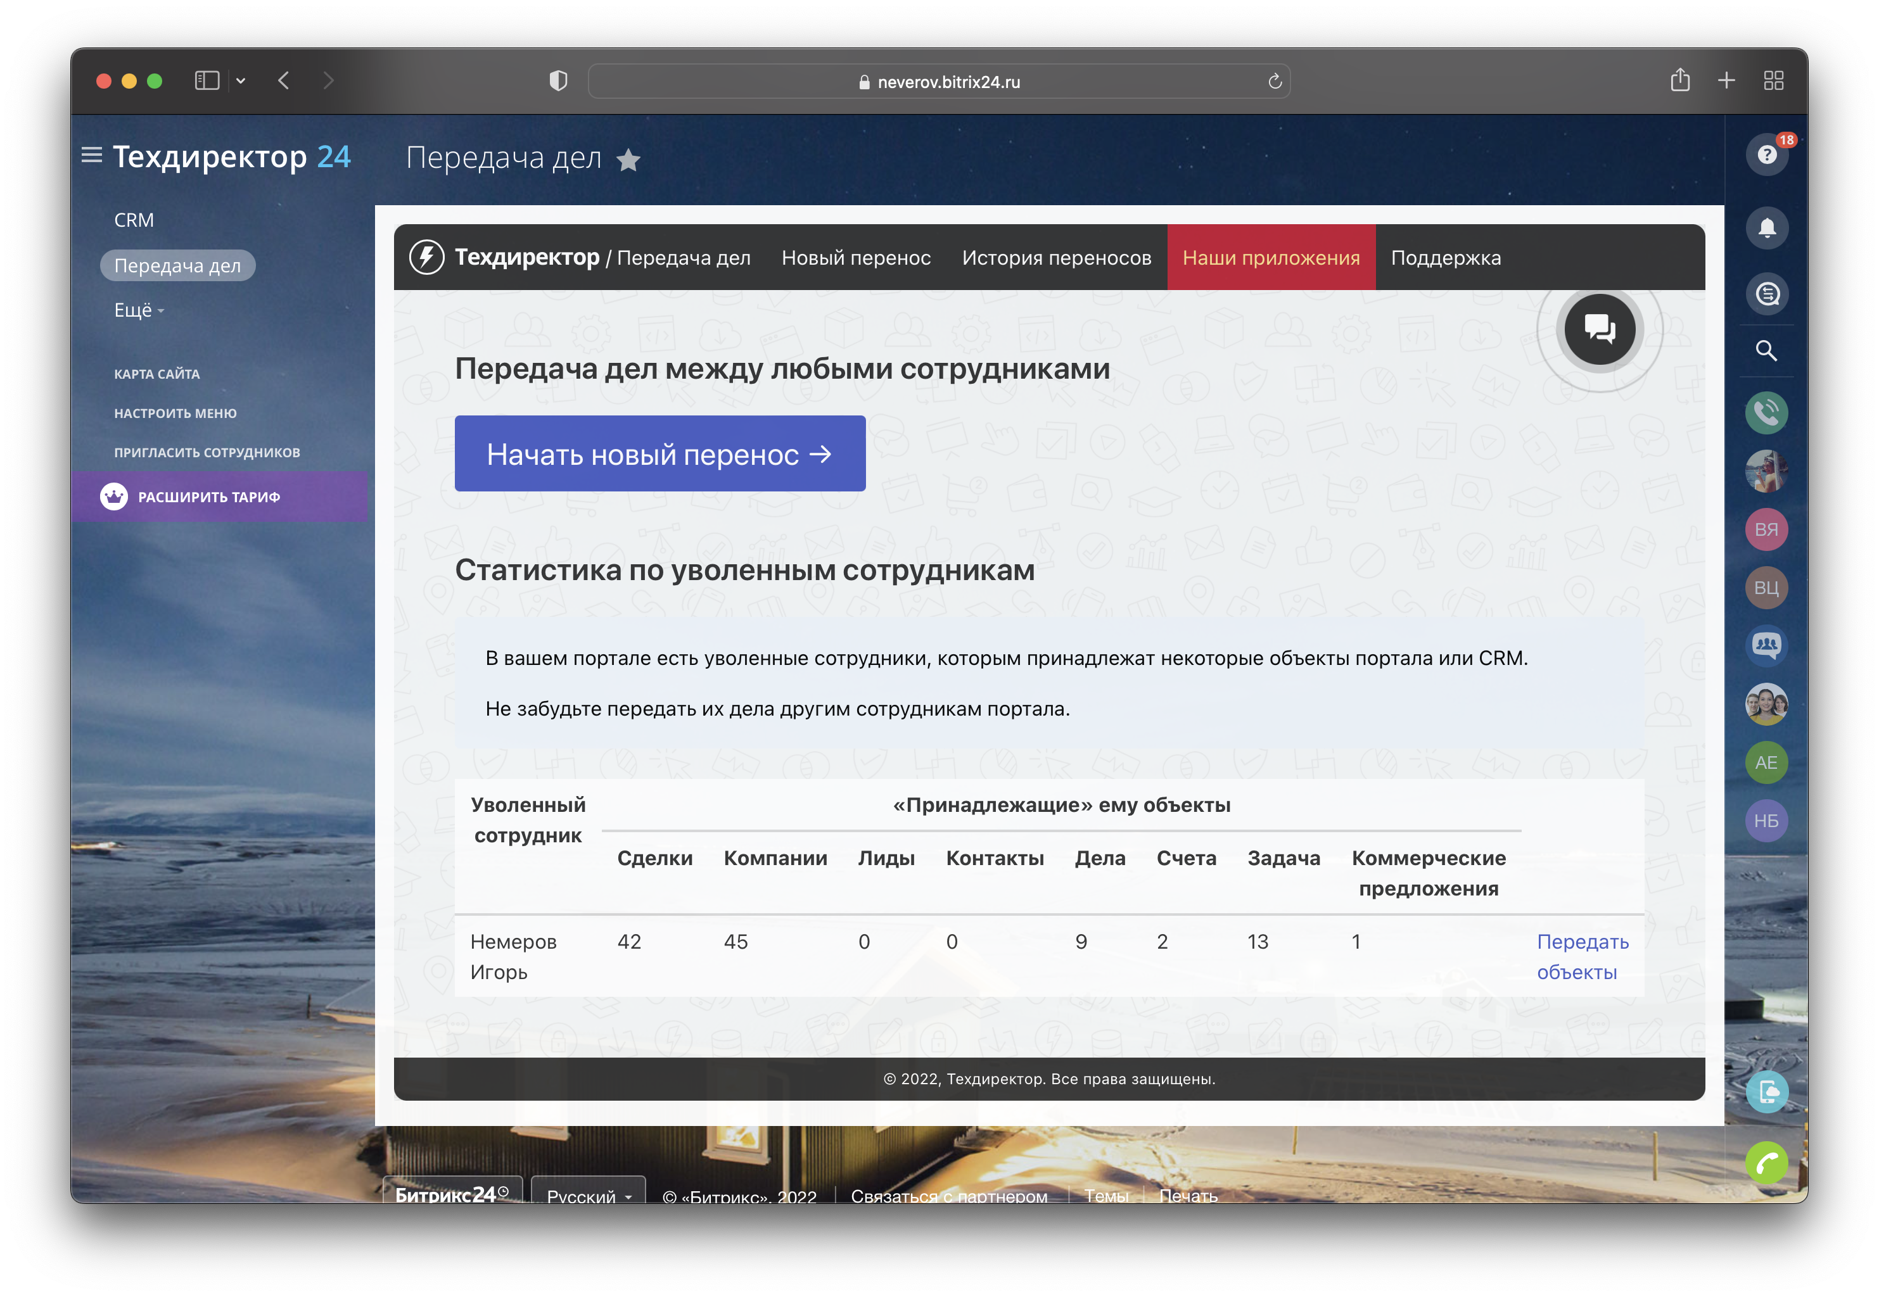The height and width of the screenshot is (1297, 1879).
Task: Toggle favorite star next to Передача дел
Action: (628, 160)
